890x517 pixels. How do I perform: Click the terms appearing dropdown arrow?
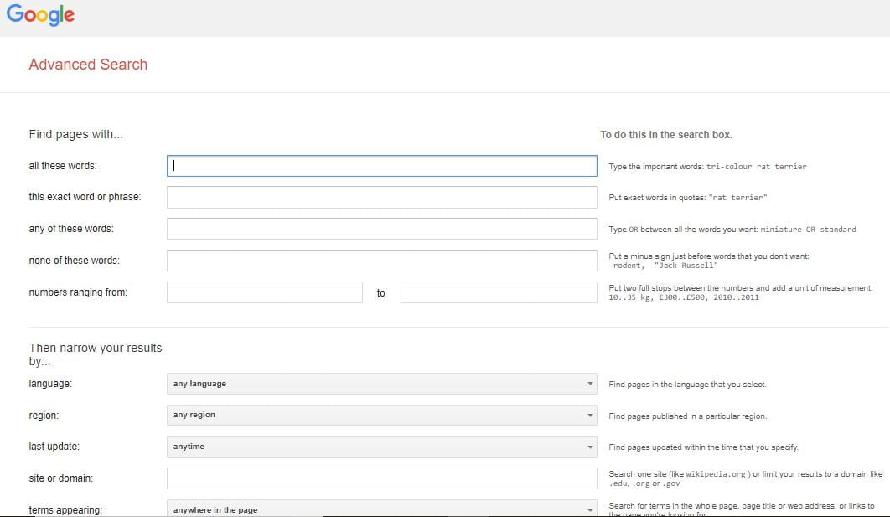(x=588, y=509)
